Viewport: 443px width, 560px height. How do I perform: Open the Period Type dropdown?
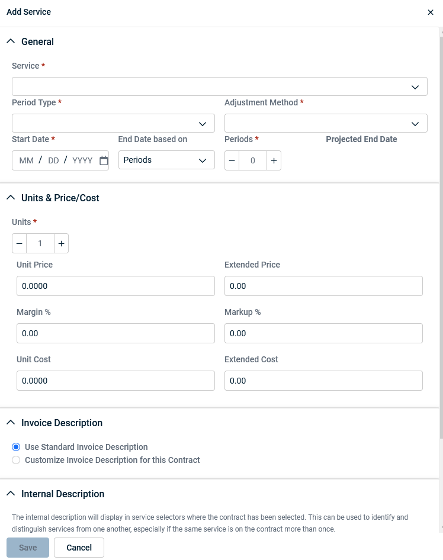click(113, 123)
